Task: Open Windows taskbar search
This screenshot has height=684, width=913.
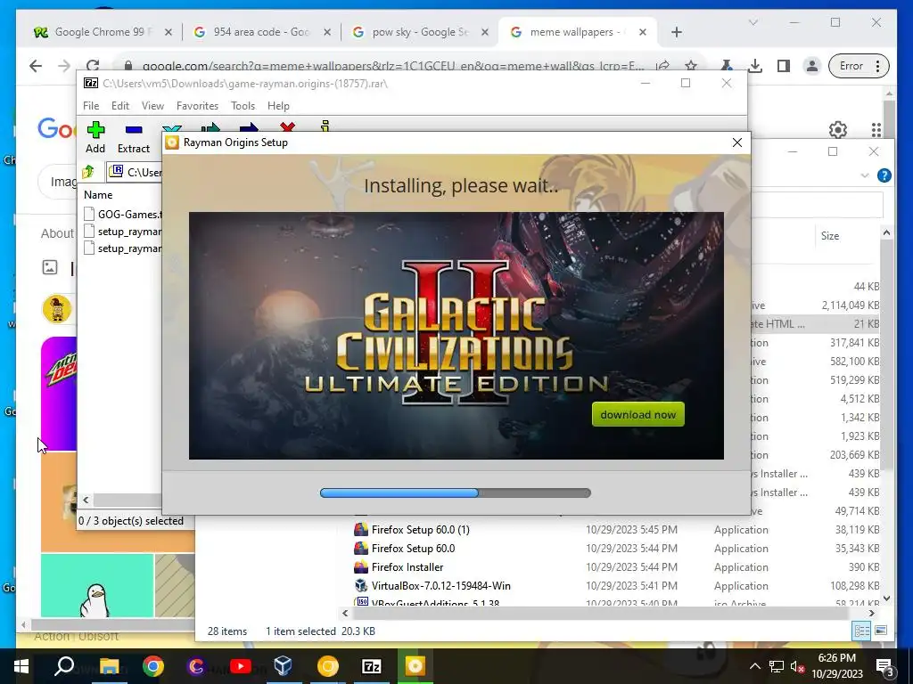Action: coord(64,666)
